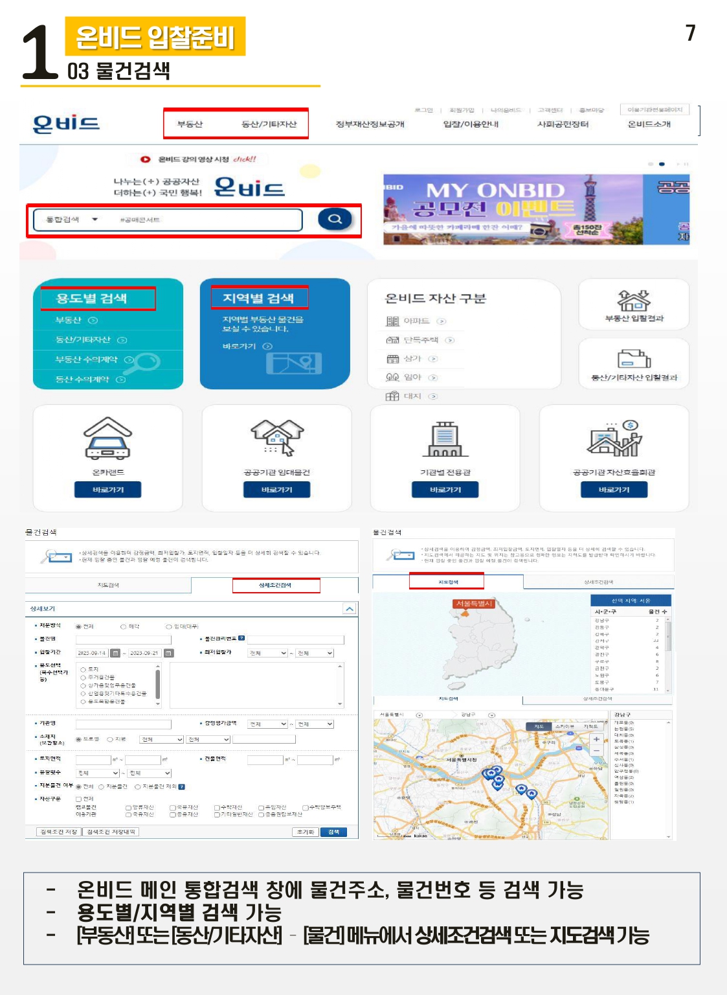Viewport: 727px width, 995px height.
Task: Select the 매각 radio for 처분방식
Action: point(124,626)
